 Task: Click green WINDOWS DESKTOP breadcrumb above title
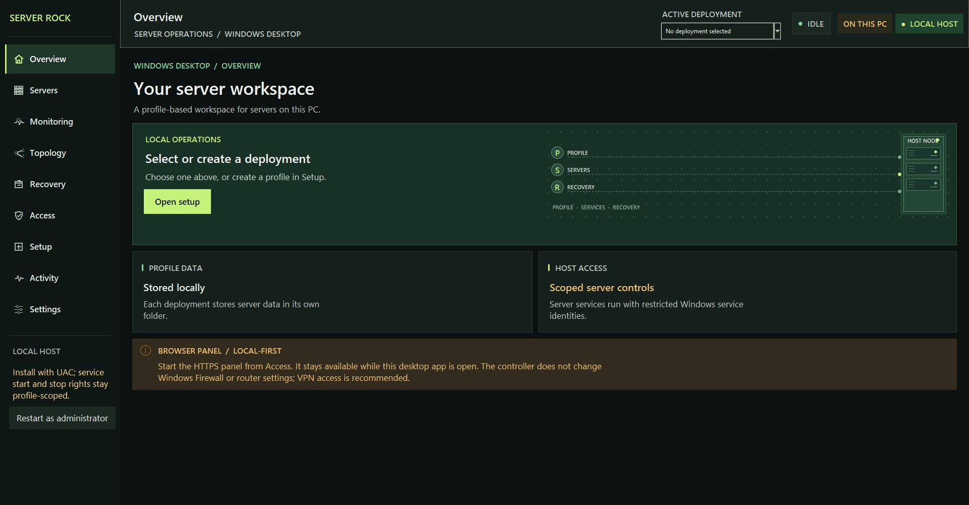(172, 66)
